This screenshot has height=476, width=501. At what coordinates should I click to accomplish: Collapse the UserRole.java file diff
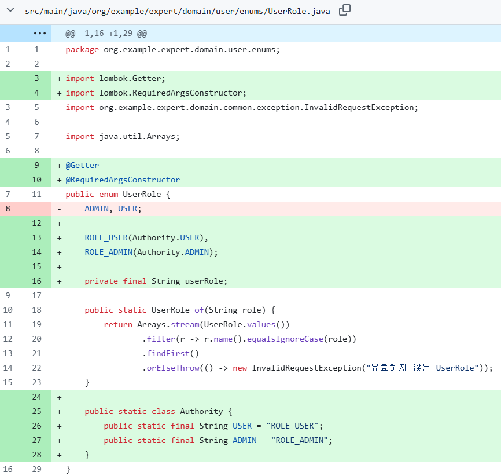coord(10,10)
